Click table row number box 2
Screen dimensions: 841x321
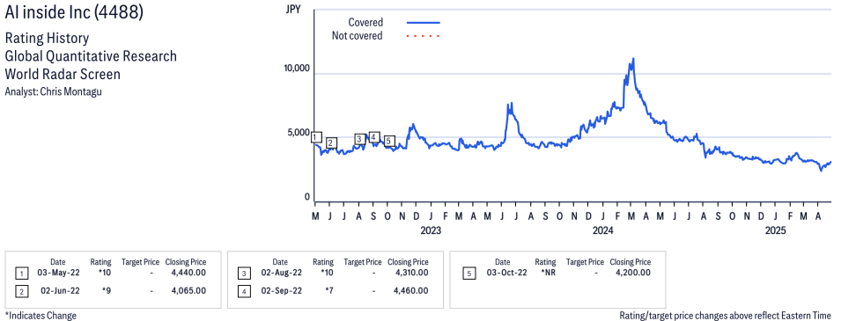[x=21, y=291]
